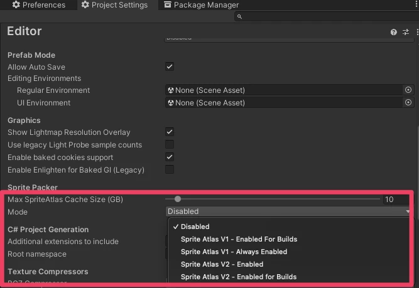
Task: Click the settings search input field
Action: click(x=327, y=16)
